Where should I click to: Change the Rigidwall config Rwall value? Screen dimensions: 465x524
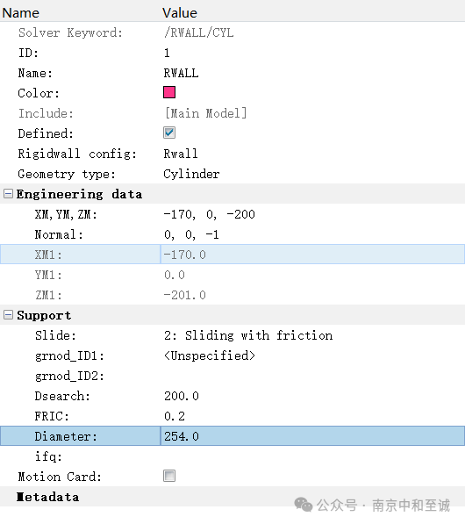coord(312,154)
